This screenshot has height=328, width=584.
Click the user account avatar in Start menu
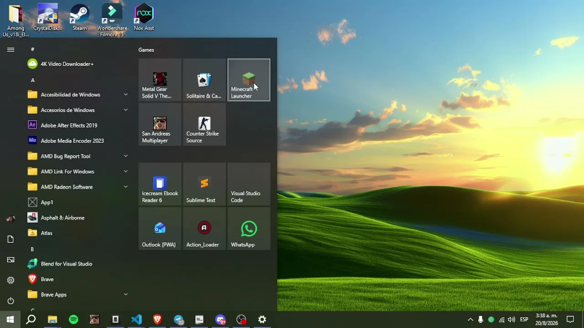[x=10, y=219]
